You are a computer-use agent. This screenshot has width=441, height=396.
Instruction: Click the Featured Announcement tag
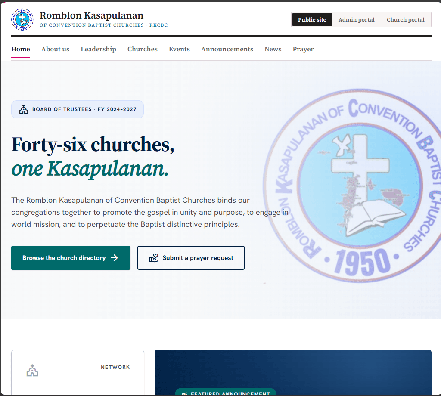pyautogui.click(x=226, y=393)
